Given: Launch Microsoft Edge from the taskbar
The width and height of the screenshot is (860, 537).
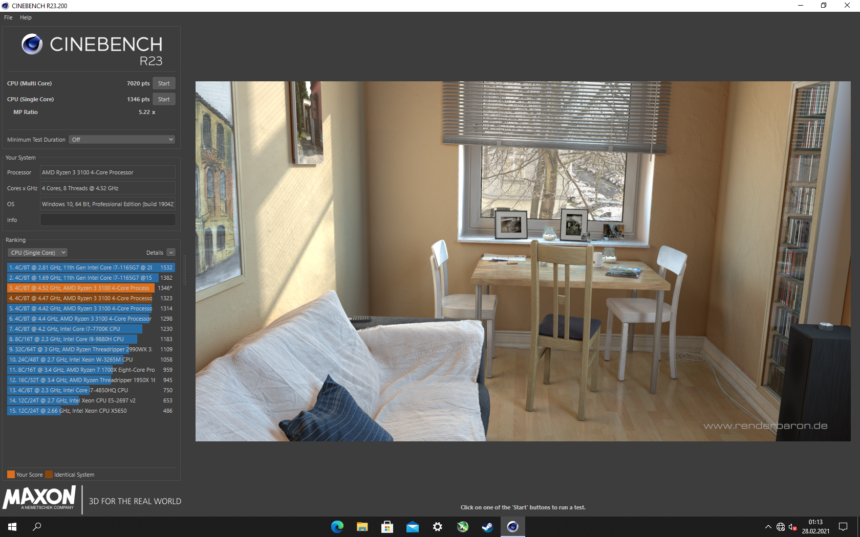Looking at the screenshot, I should coord(337,527).
